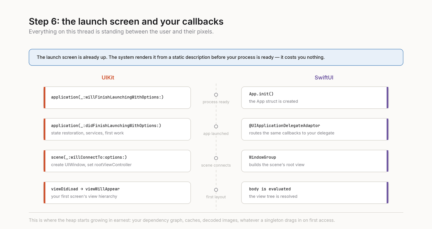Select the @UIApplicationDelegateAdaptor text

click(x=285, y=126)
